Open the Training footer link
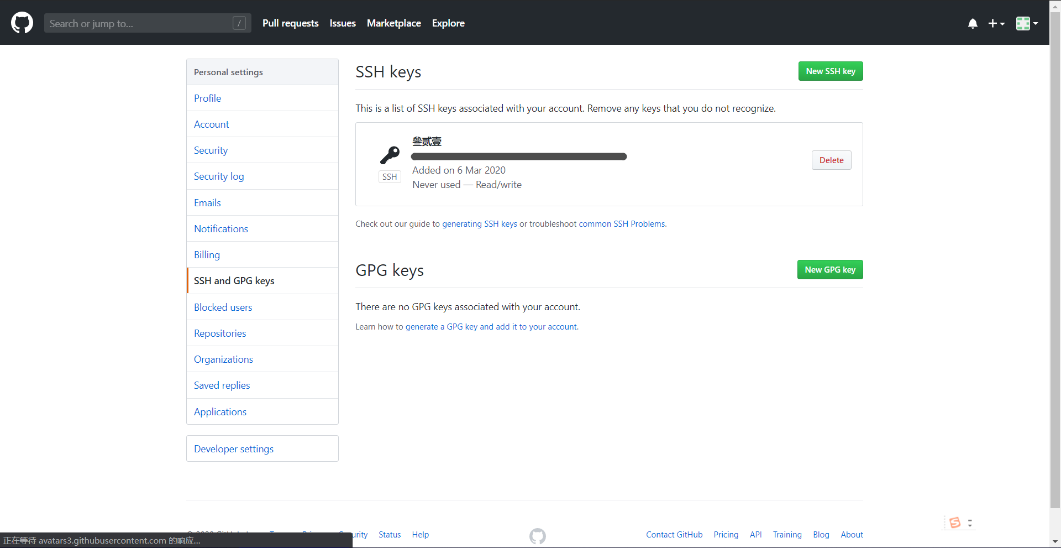 pyautogui.click(x=787, y=535)
